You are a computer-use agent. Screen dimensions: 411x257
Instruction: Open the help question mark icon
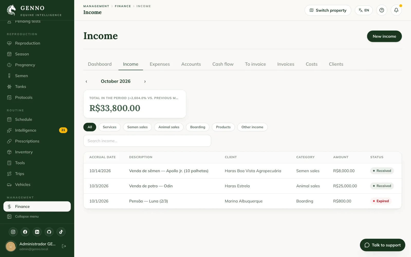[382, 10]
